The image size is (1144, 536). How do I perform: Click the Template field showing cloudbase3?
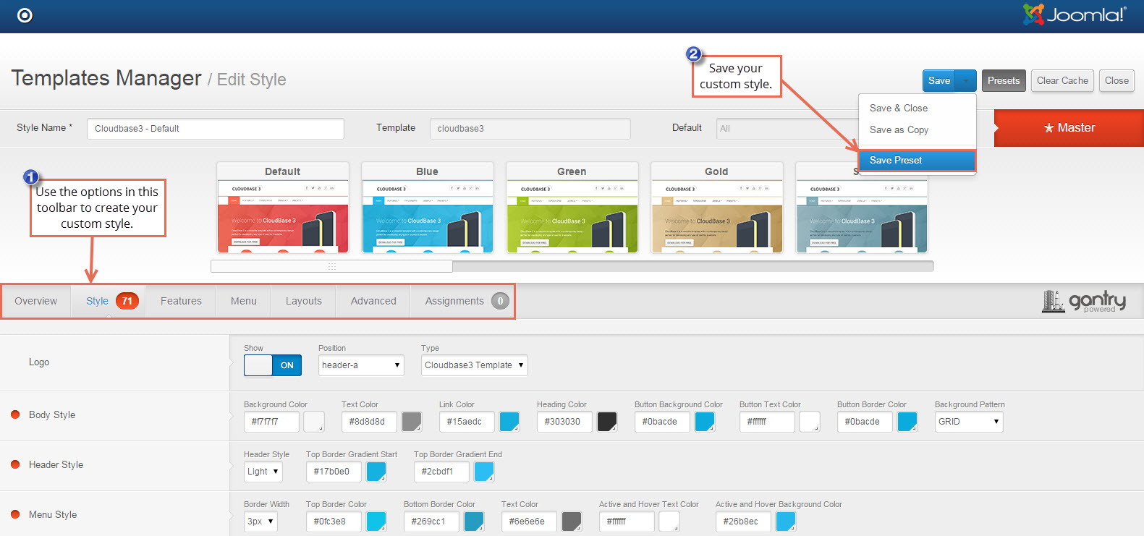tap(530, 129)
